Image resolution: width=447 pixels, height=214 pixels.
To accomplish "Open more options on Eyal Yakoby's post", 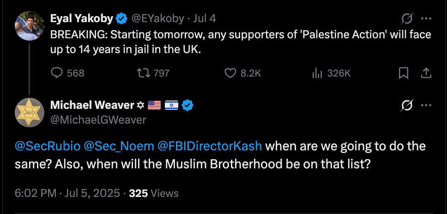I will 427,19.
